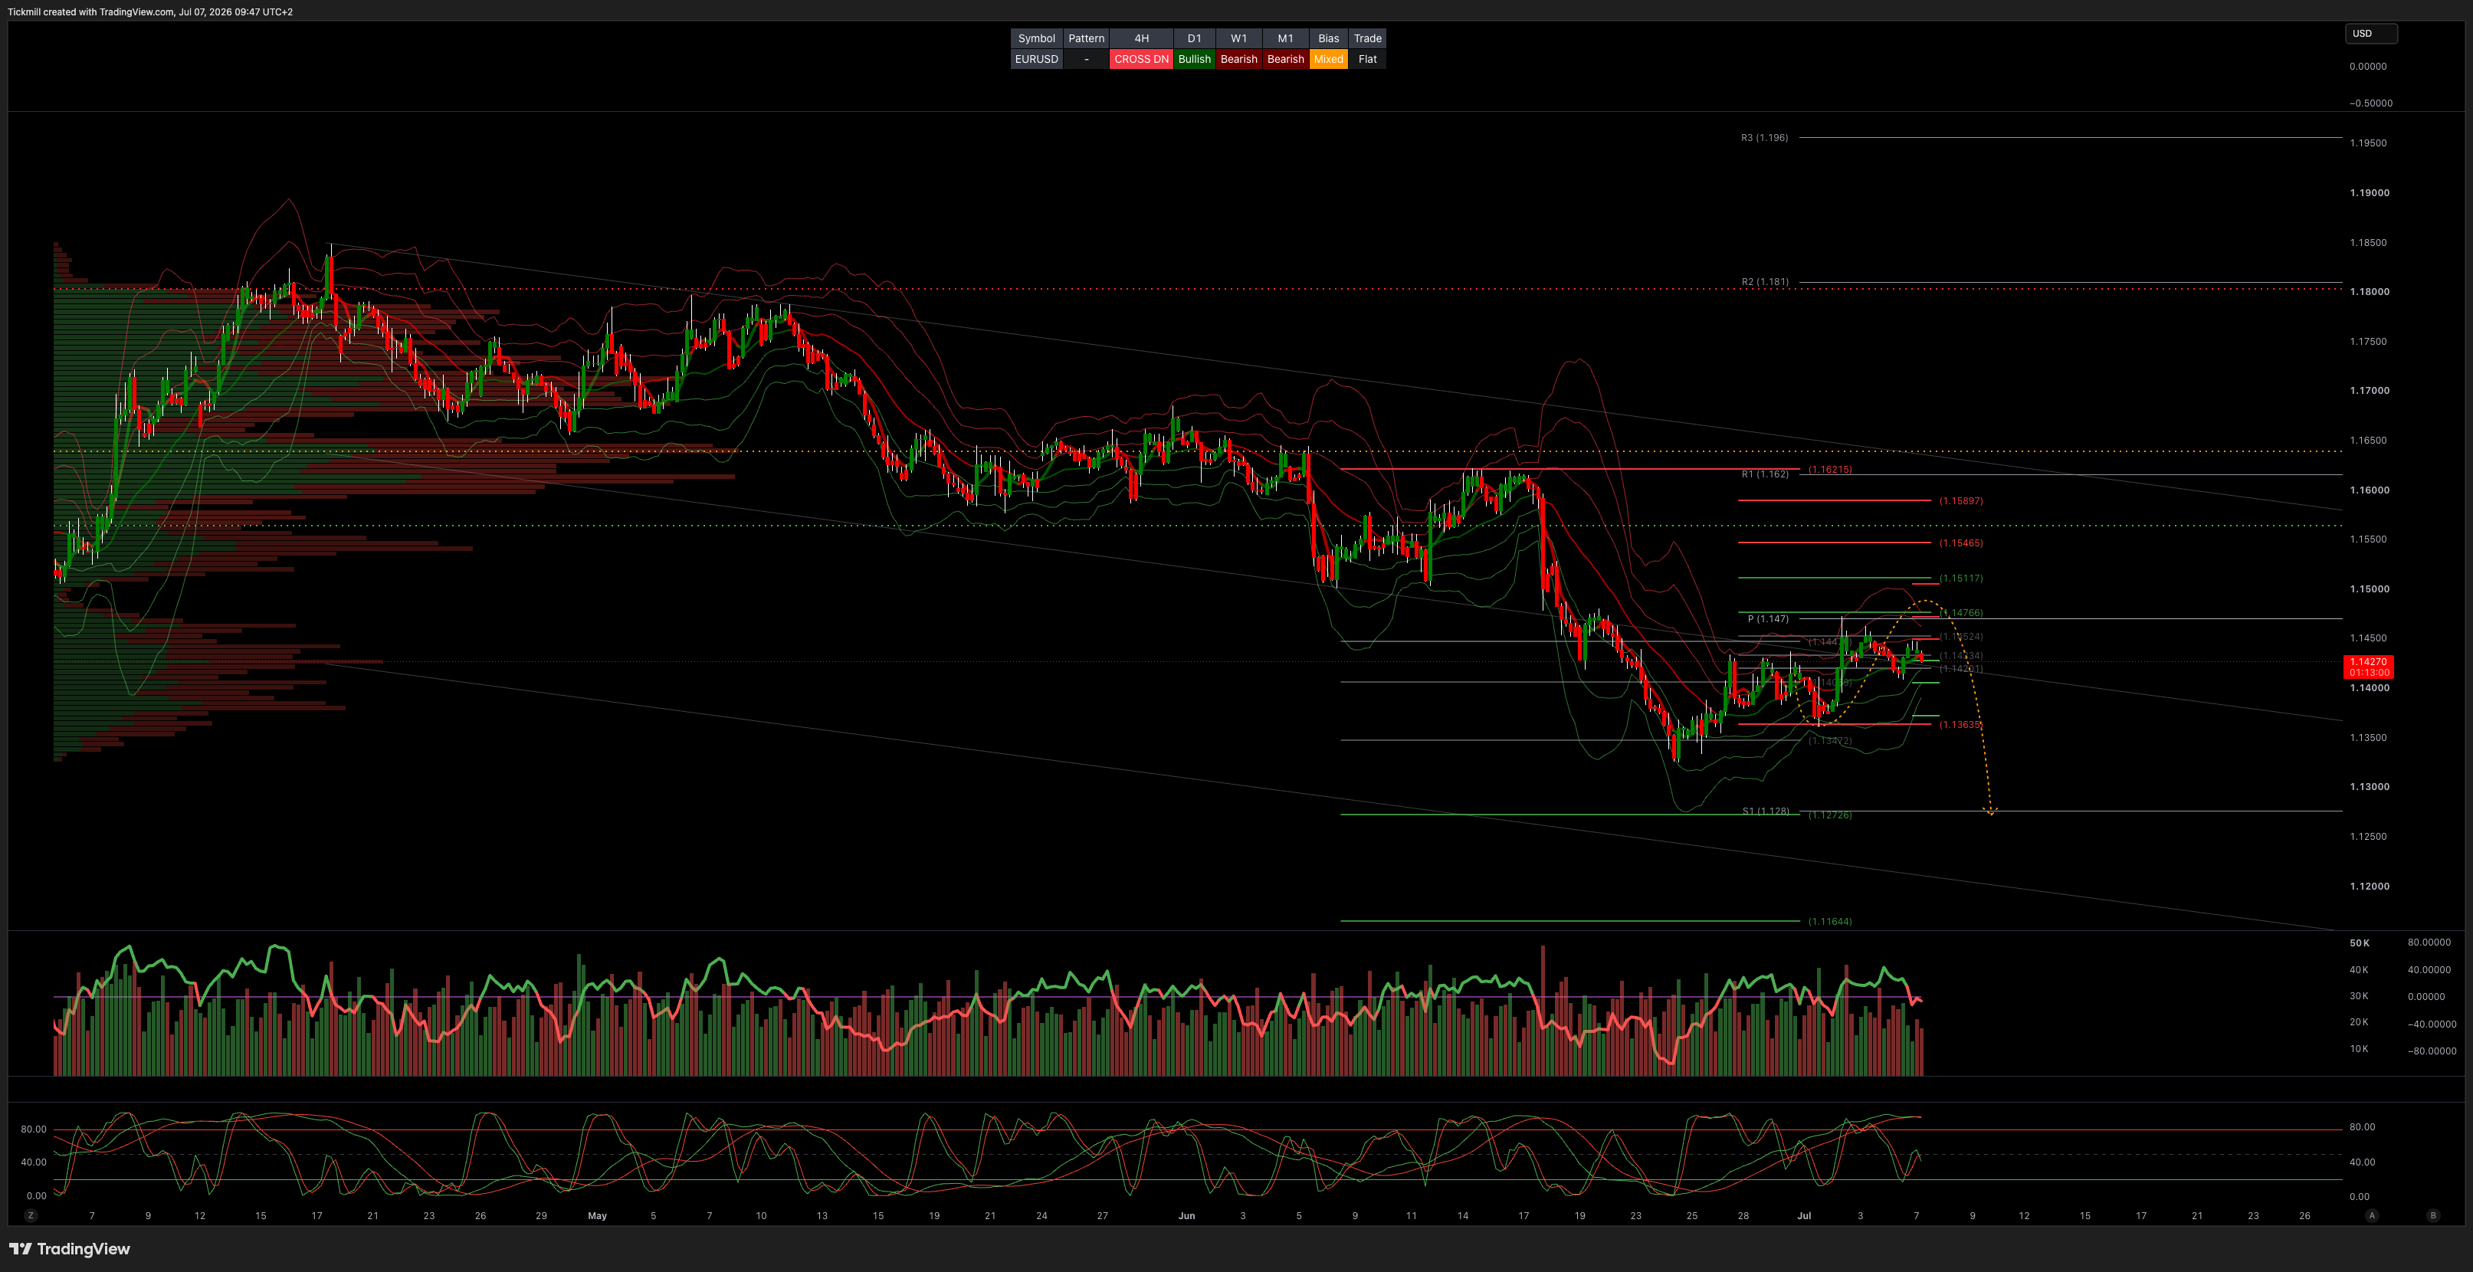Click the 4H column header

point(1141,38)
